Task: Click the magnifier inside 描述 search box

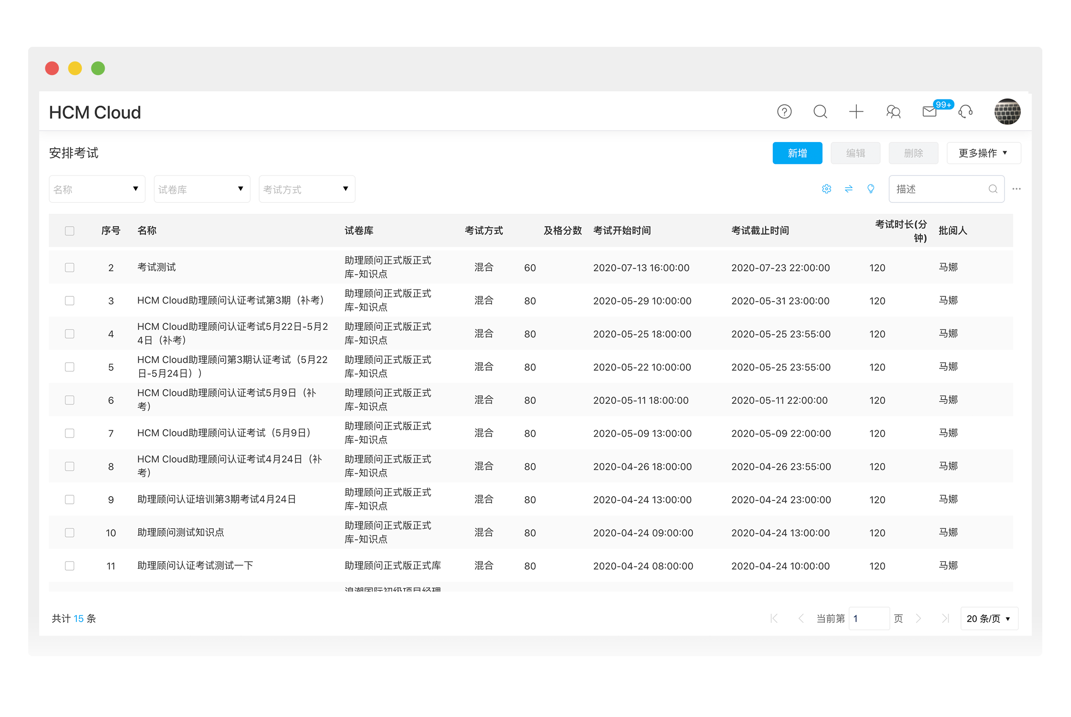Action: coord(993,189)
